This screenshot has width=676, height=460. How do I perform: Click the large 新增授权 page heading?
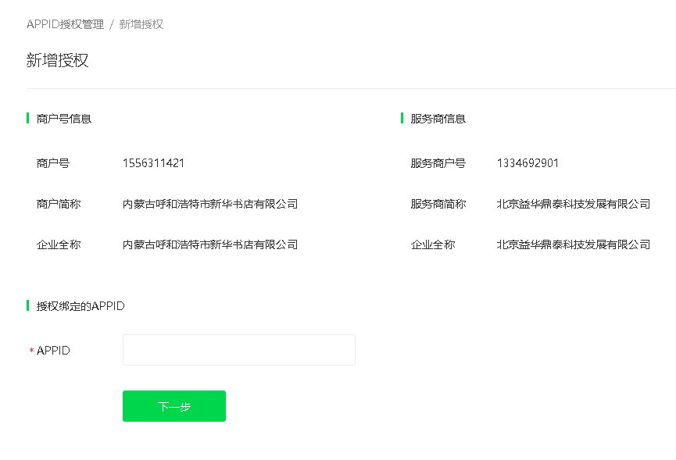[58, 61]
